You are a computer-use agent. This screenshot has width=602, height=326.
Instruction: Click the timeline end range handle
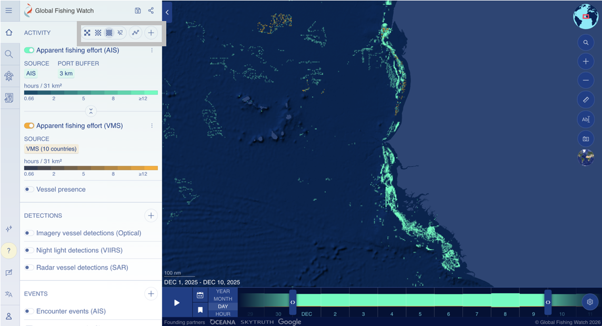click(x=548, y=302)
